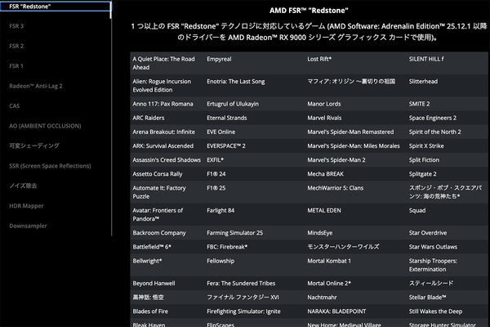Click the Backroom Company entry
This screenshot has width=490, height=327.
click(x=159, y=233)
